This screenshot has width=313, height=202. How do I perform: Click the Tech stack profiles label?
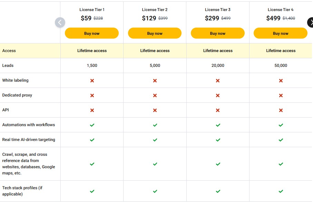[x=22, y=191]
